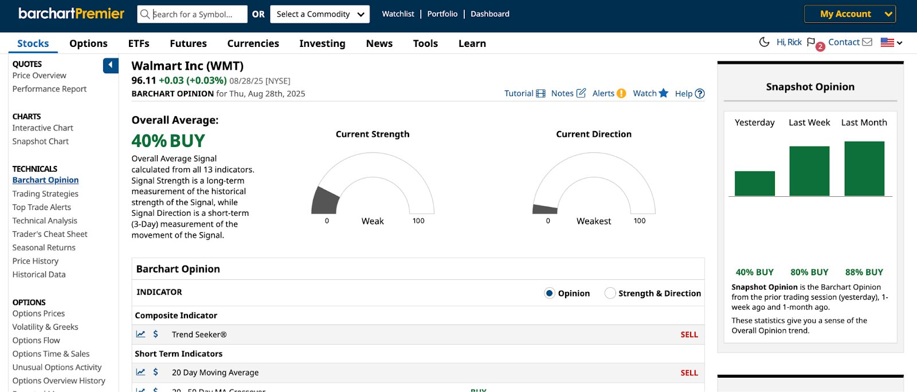Toggle dark mode with the moon icon
Screen dimensions: 917x392
coord(764,42)
